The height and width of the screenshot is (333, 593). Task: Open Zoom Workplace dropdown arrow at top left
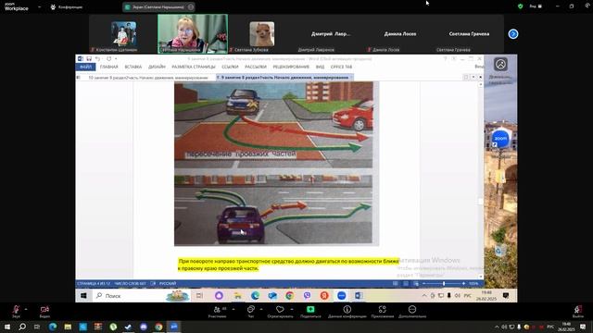39,6
